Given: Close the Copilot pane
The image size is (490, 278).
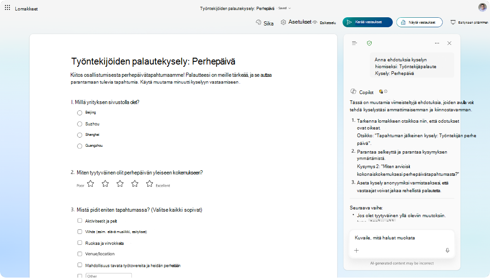Looking at the screenshot, I should pos(449,43).
